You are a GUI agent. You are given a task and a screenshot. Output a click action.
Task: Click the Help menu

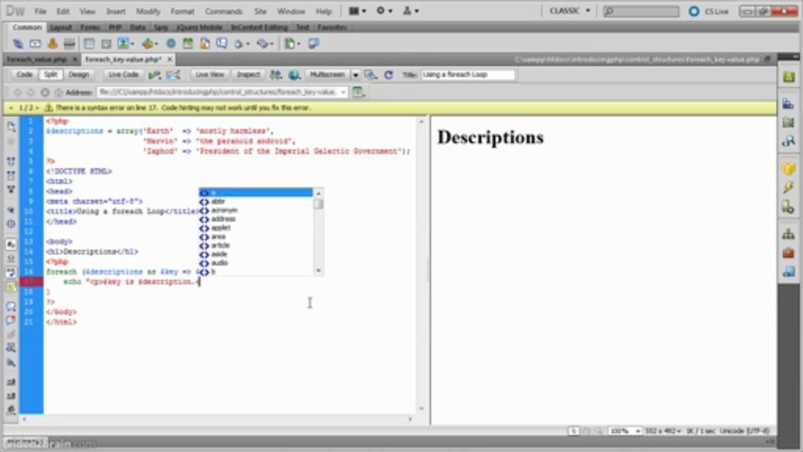pos(324,11)
